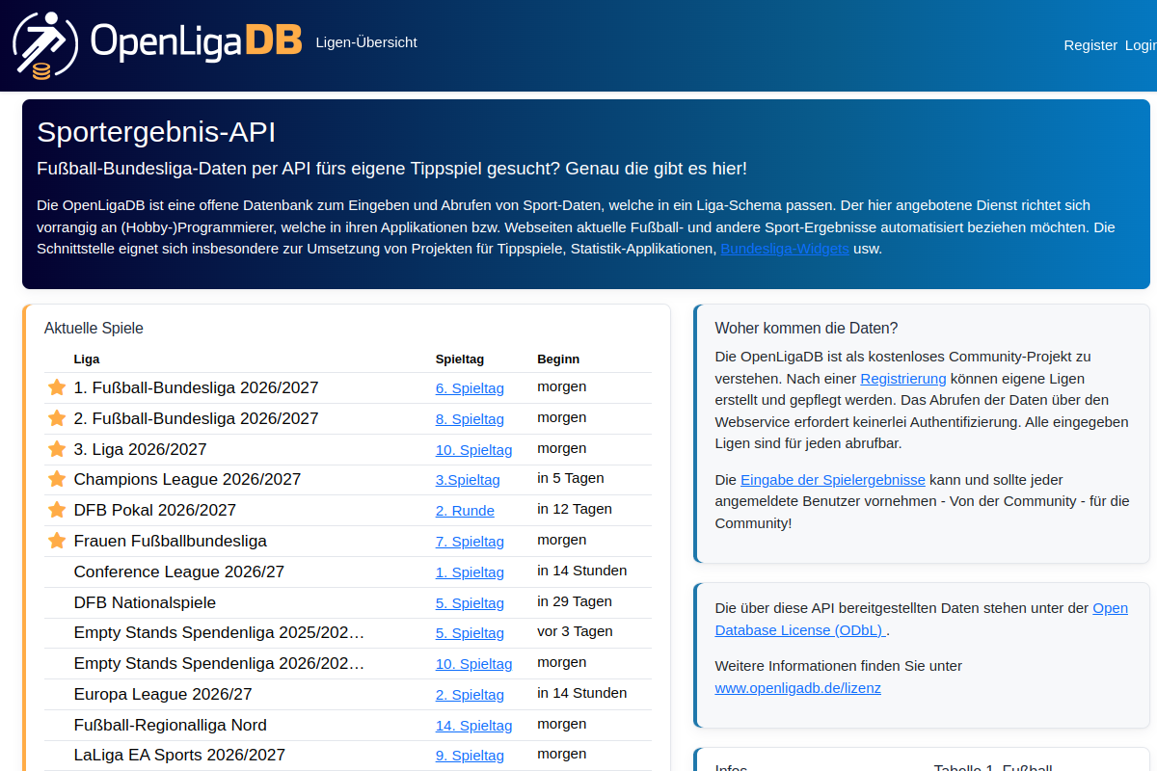Open the Ligen-Übersicht menu item
The width and height of the screenshot is (1157, 771).
[x=366, y=42]
